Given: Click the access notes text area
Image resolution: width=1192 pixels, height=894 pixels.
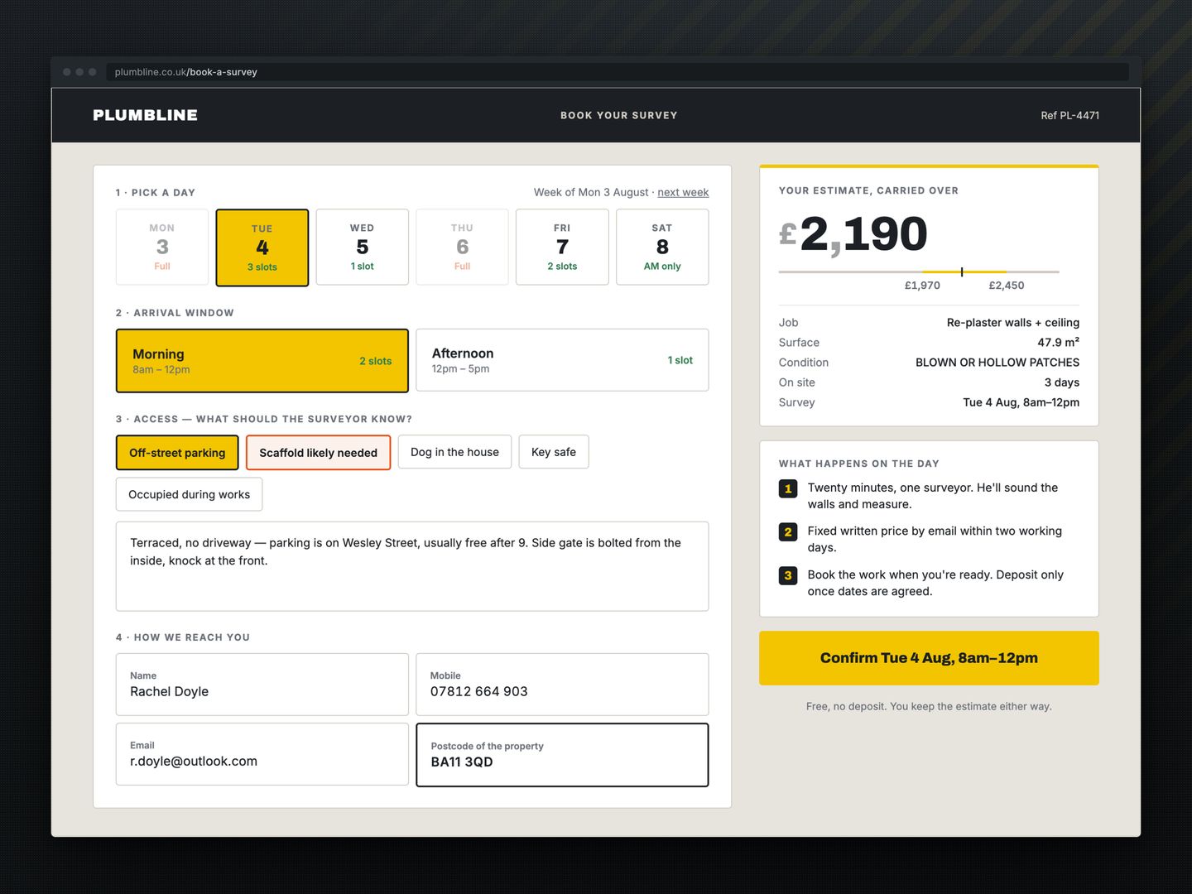Looking at the screenshot, I should coord(412,566).
